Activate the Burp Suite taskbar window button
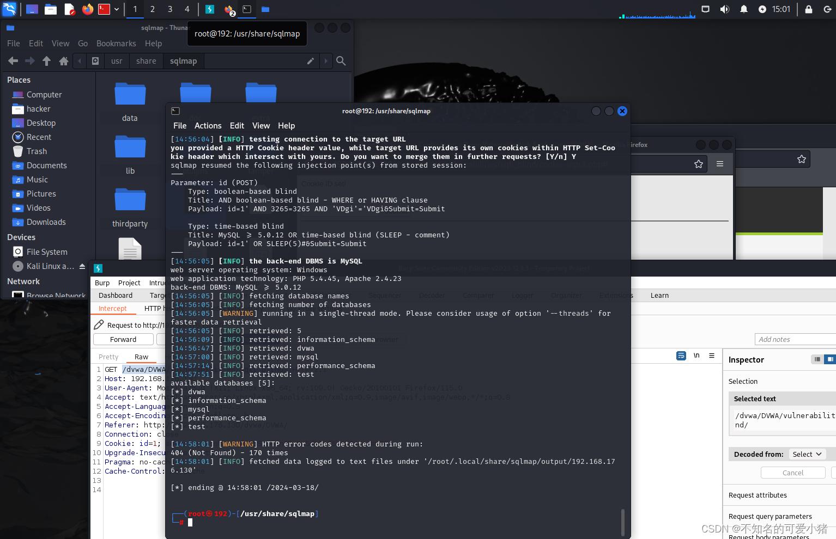Screen dimensions: 836x539 pos(210,9)
